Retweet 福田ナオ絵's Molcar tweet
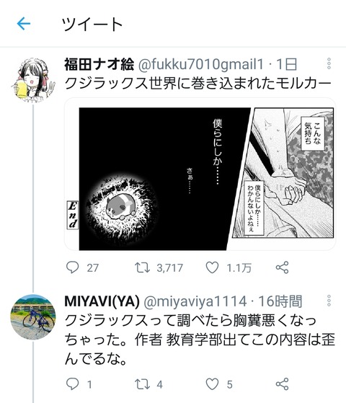 143,267
